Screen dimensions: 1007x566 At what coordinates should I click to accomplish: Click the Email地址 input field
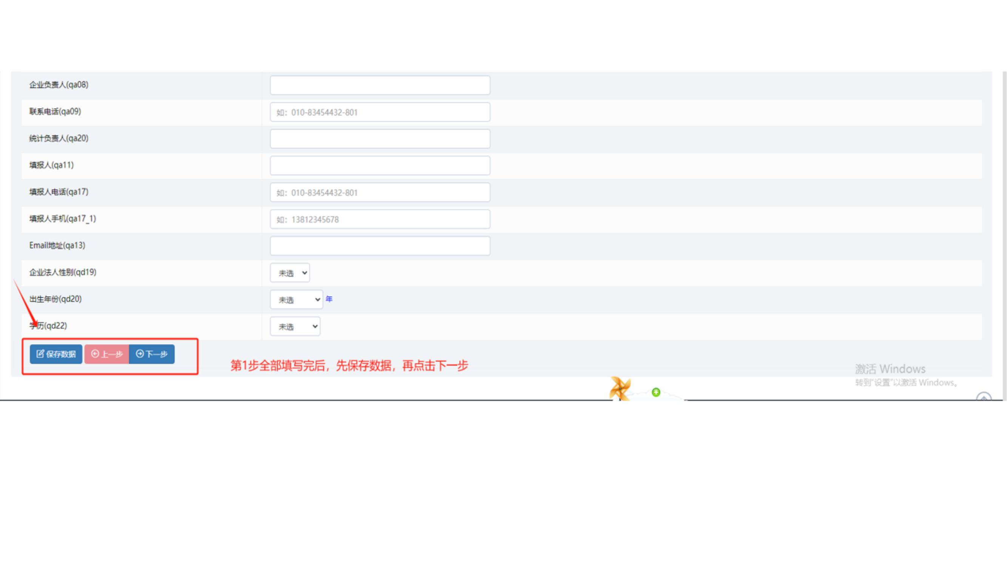click(379, 246)
